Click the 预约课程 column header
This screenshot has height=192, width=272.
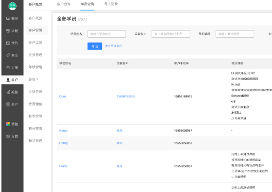pos(237,64)
